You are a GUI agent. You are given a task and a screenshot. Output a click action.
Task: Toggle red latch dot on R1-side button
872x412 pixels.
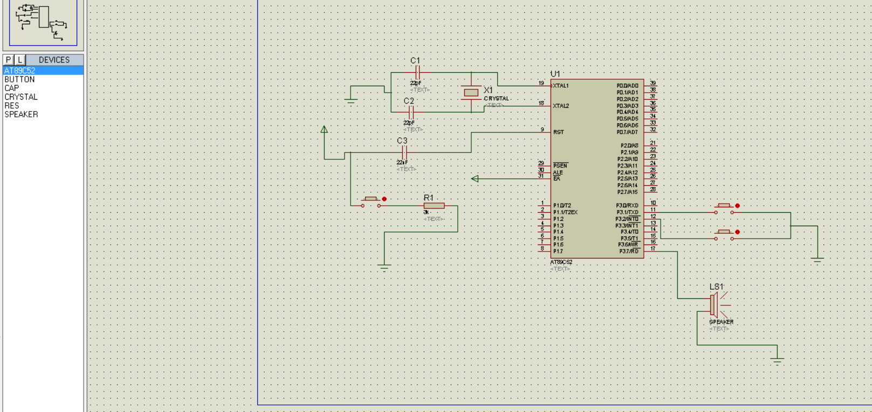click(x=384, y=199)
